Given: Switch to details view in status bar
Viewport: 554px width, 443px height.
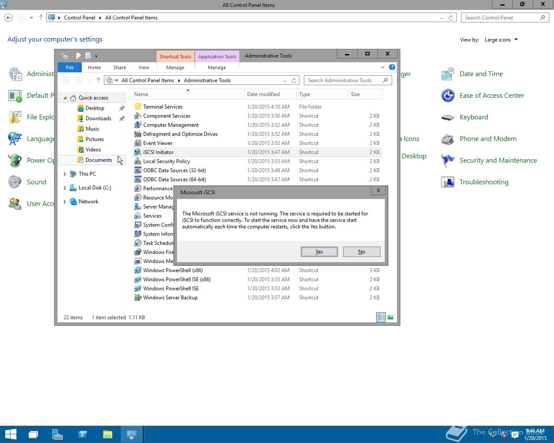Looking at the screenshot, I should [x=381, y=317].
